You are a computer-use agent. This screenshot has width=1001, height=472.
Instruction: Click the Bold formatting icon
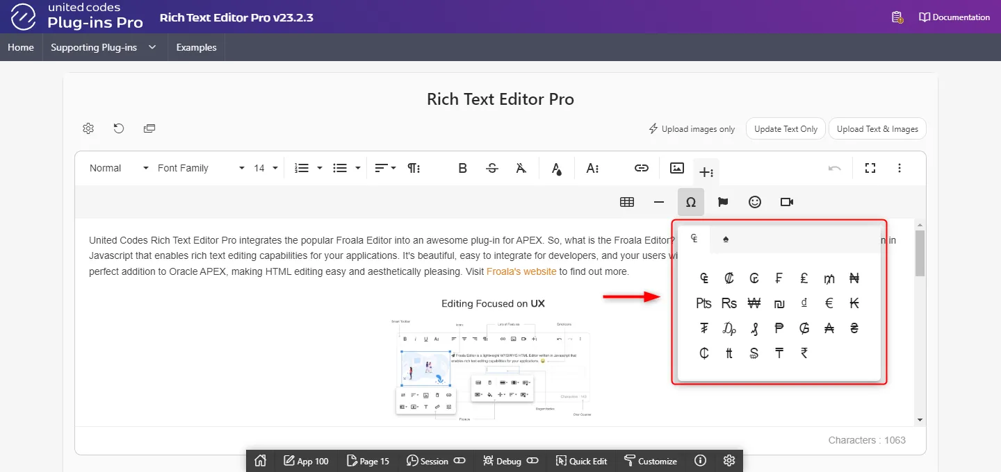tap(462, 168)
